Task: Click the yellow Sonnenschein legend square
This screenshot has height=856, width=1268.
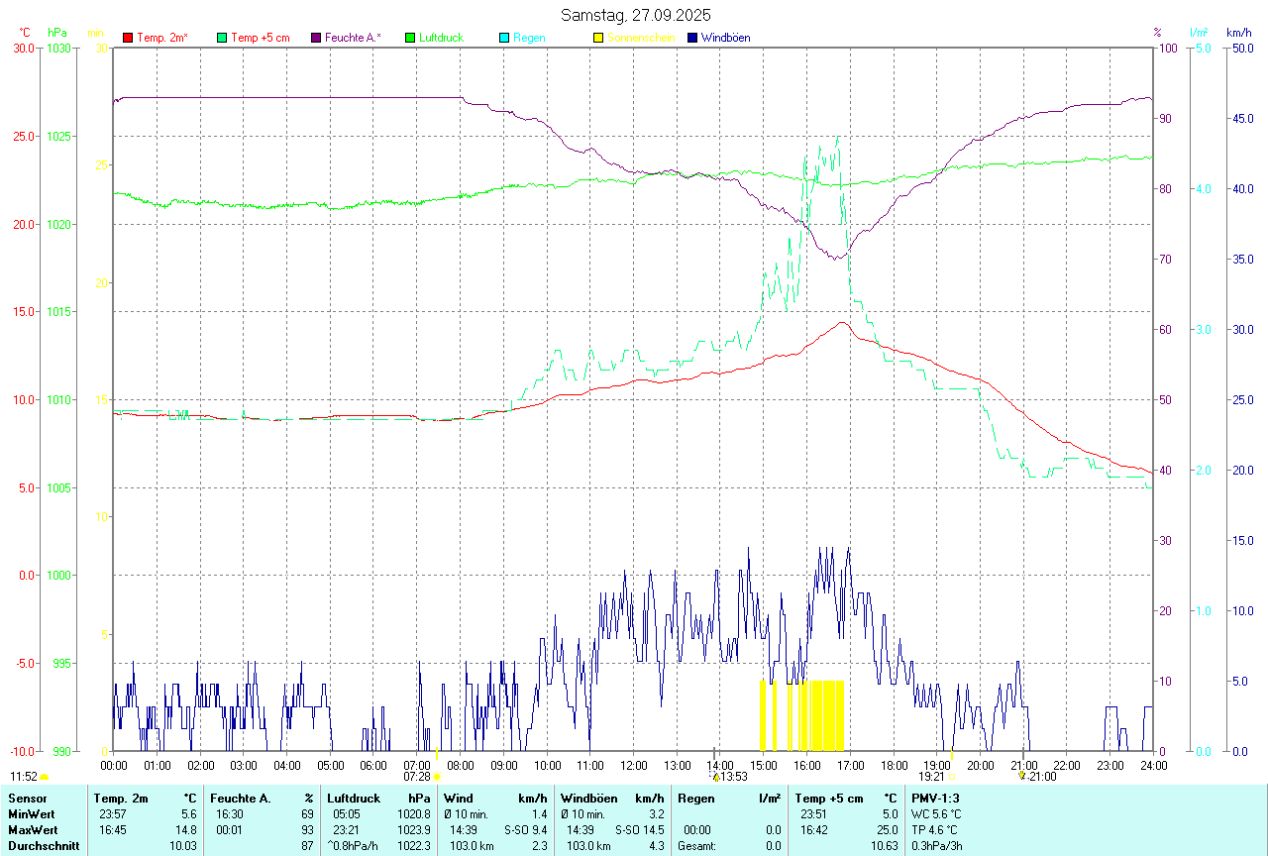Action: (598, 38)
